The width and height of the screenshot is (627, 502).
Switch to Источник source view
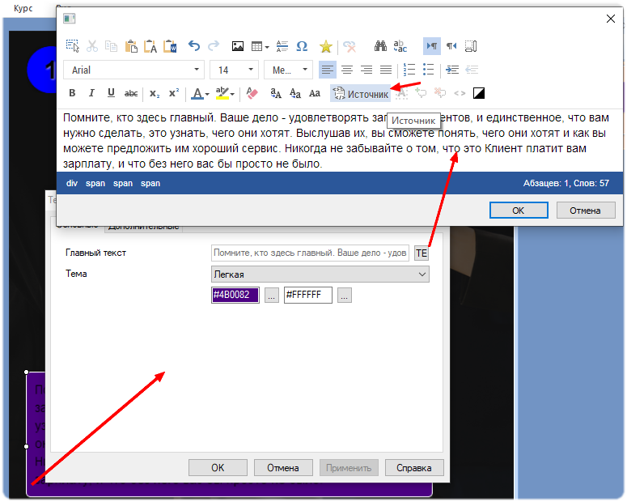point(361,94)
